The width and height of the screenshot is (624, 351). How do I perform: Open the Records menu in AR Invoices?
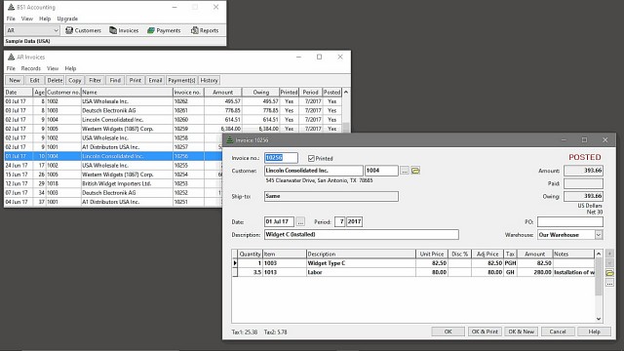tap(30, 68)
